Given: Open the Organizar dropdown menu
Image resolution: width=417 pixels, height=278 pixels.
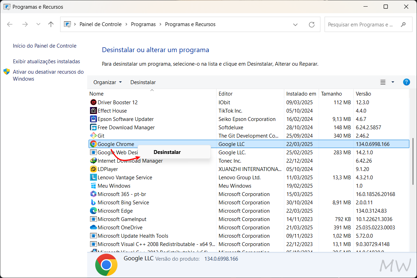Looking at the screenshot, I should point(107,82).
